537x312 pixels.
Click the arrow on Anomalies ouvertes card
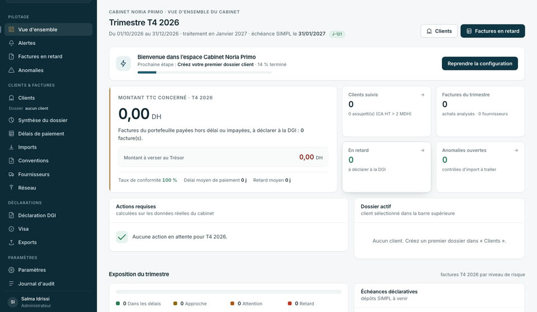tap(516, 150)
